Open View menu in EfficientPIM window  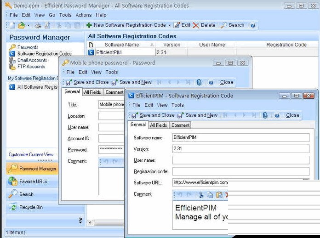point(162,105)
